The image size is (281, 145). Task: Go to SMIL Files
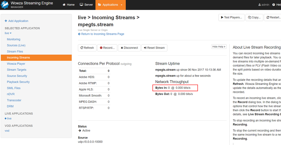click(x=14, y=88)
